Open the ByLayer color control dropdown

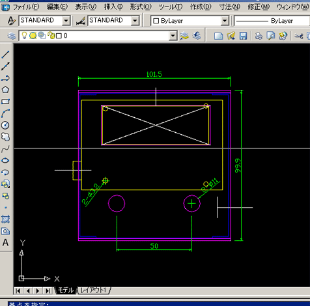point(225,21)
